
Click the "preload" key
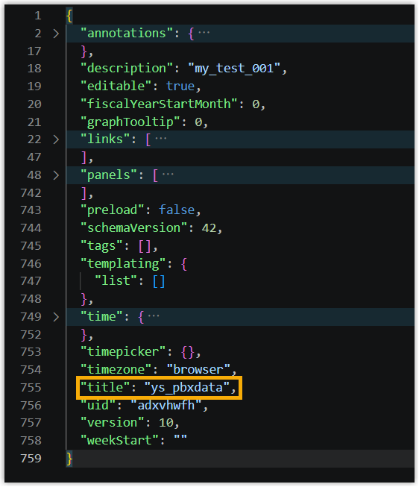[113, 210]
